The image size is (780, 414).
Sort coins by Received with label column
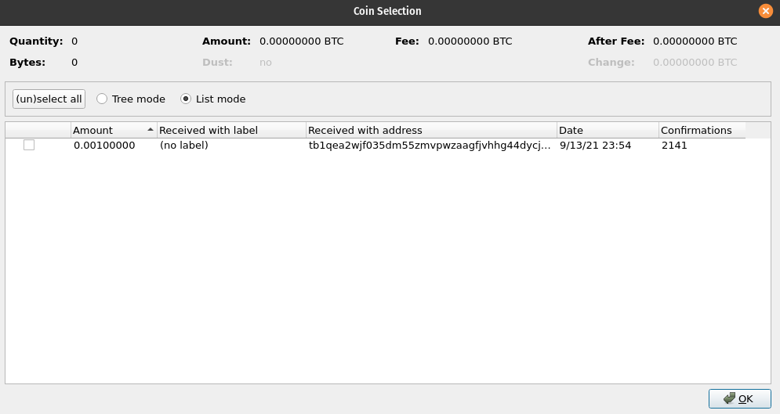point(208,131)
